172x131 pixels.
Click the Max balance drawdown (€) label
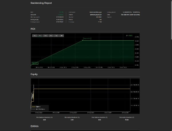click(x=99, y=117)
